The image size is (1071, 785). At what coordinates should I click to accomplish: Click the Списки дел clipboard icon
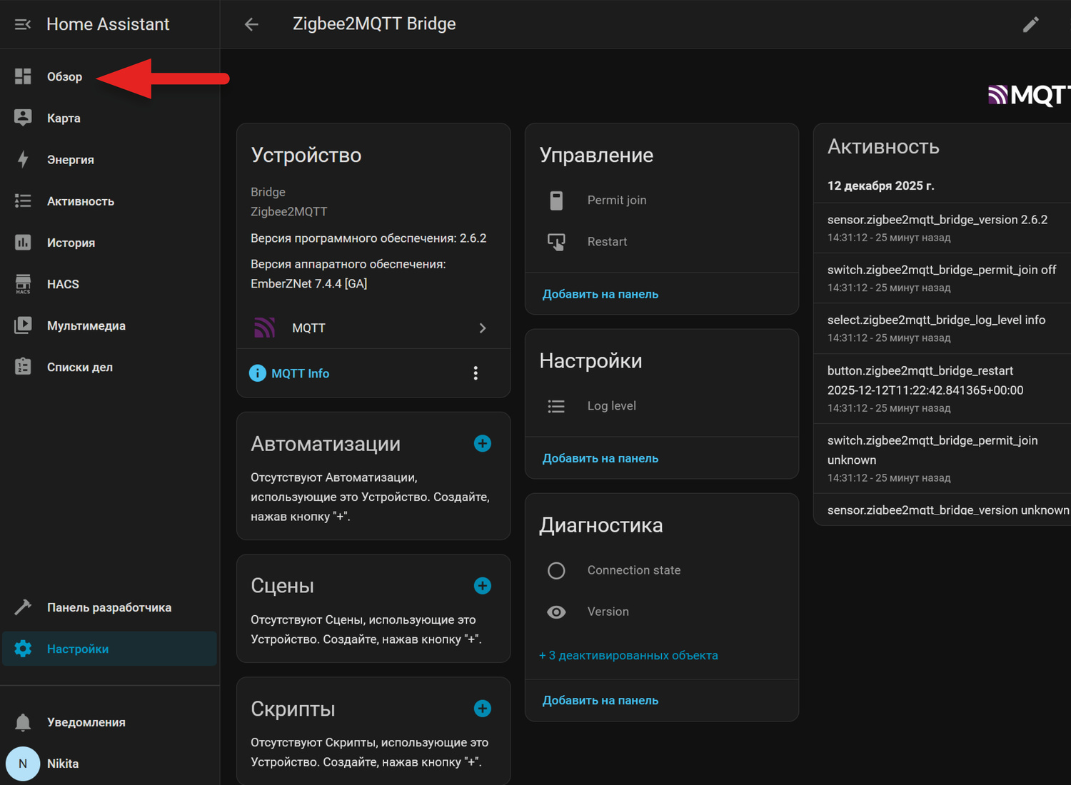coord(23,366)
